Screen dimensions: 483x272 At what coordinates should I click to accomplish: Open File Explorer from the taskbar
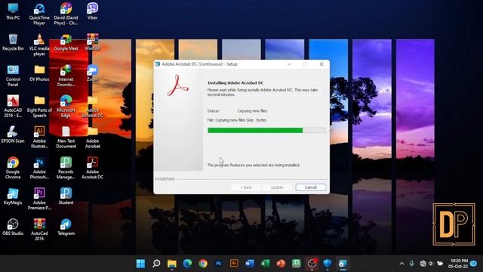pyautogui.click(x=172, y=264)
